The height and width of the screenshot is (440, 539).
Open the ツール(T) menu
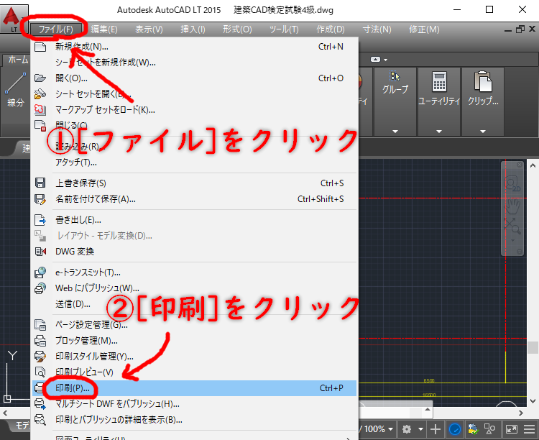[x=284, y=29]
